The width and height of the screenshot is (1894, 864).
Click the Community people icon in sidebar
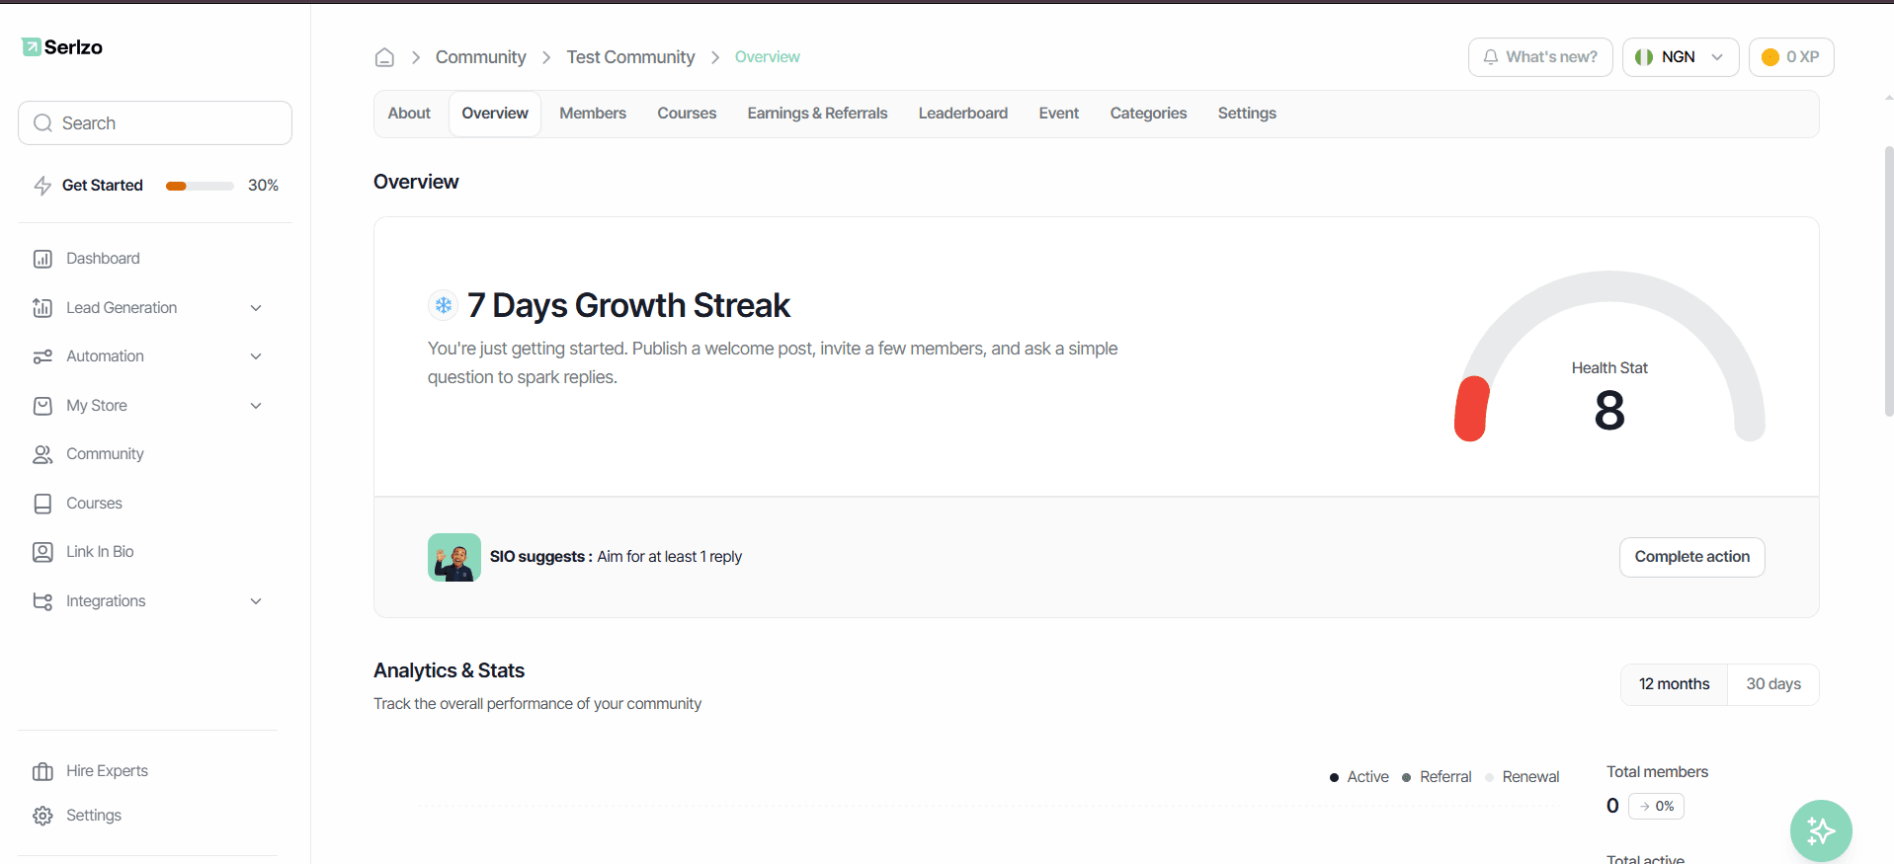tap(42, 454)
